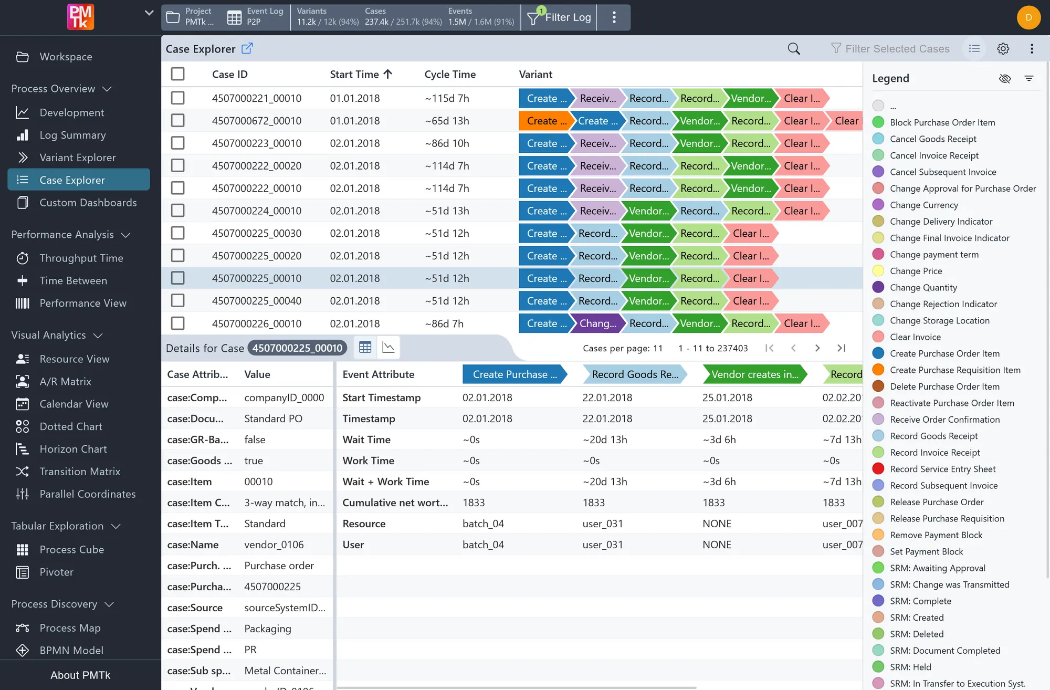1050x690 pixels.
Task: Click About PMTk
Action: tap(80, 675)
